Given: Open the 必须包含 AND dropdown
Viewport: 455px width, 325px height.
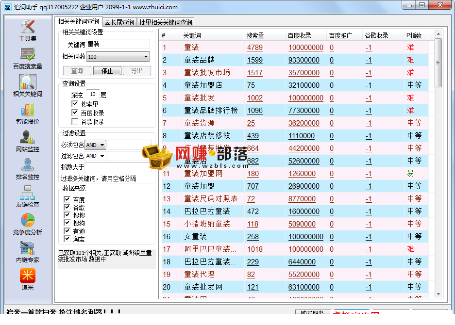Looking at the screenshot, I should tap(96, 145).
